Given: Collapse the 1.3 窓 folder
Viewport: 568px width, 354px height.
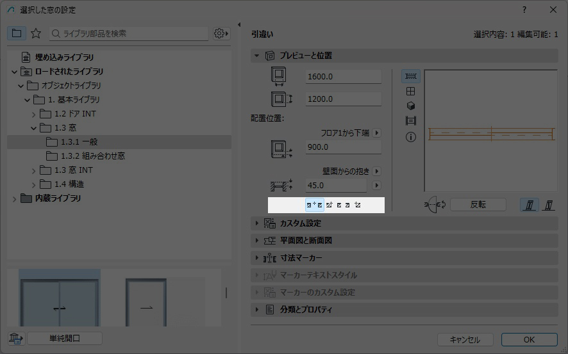Looking at the screenshot, I should point(34,128).
